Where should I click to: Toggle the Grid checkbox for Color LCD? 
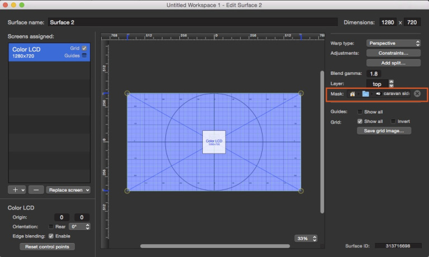click(84, 49)
